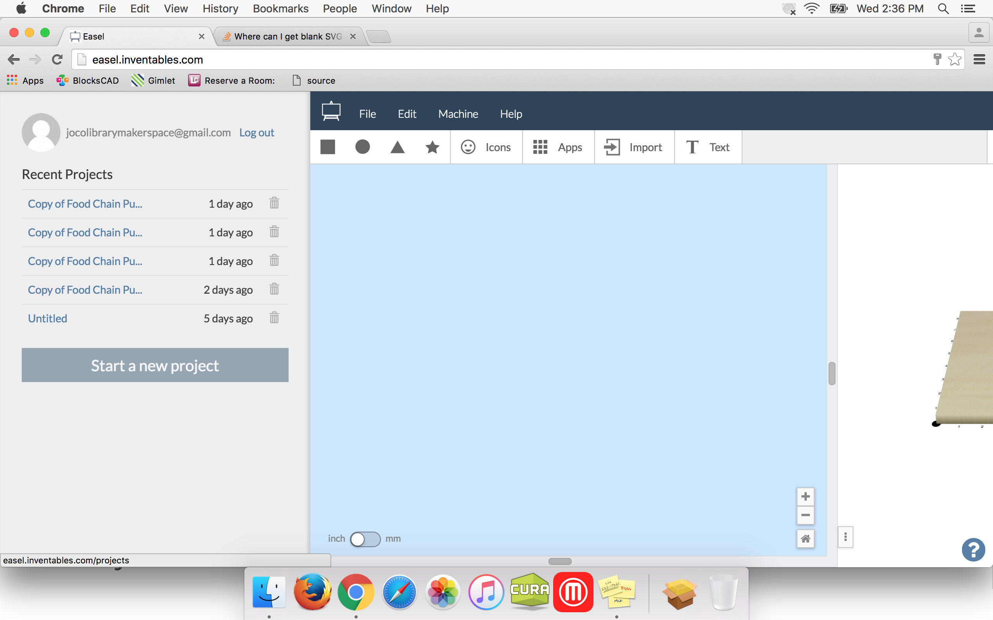The width and height of the screenshot is (993, 620).
Task: Open Copy of Food Chain Pu... 1 day ago
Action: click(x=84, y=203)
